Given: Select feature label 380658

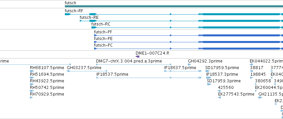Looking at the screenshot, I should point(263,81).
